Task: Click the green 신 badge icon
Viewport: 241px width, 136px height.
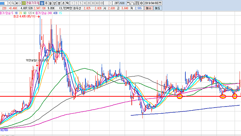Action: [24, 3]
